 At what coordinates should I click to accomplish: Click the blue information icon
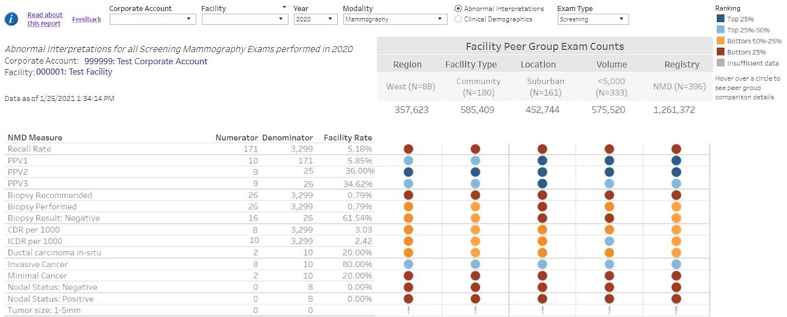(x=11, y=19)
